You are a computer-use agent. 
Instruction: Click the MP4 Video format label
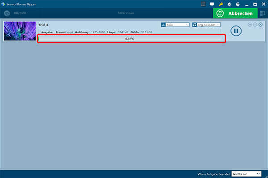click(x=126, y=13)
